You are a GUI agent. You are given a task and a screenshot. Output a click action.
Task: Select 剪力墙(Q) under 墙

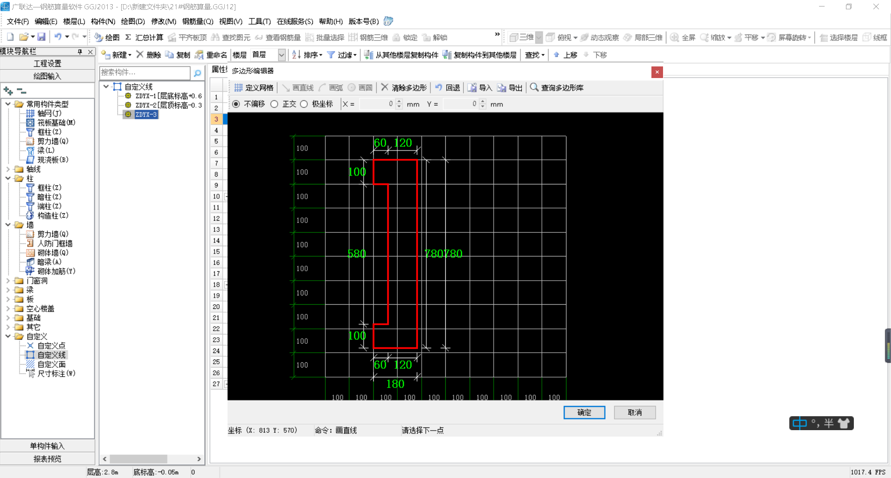[x=53, y=234]
